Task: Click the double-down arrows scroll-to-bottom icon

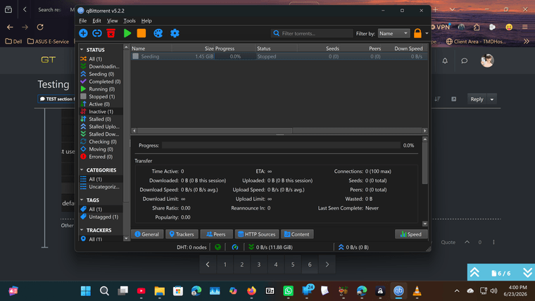Action: [x=527, y=272]
